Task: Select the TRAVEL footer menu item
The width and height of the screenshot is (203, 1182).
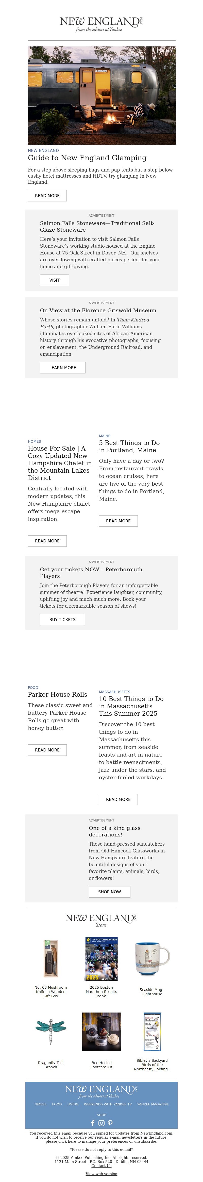Action: [x=40, y=1104]
